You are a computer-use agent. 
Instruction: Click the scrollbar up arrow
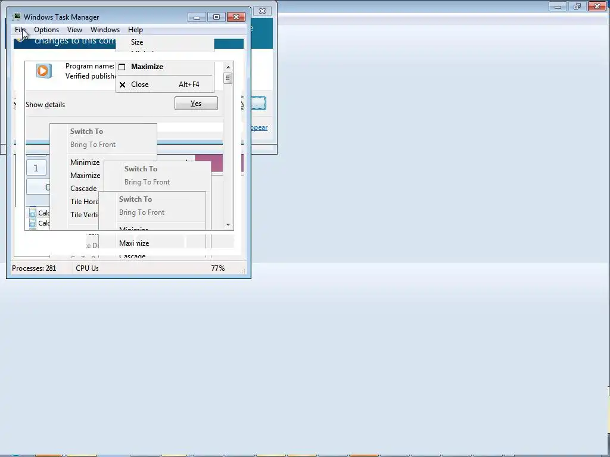coord(228,67)
